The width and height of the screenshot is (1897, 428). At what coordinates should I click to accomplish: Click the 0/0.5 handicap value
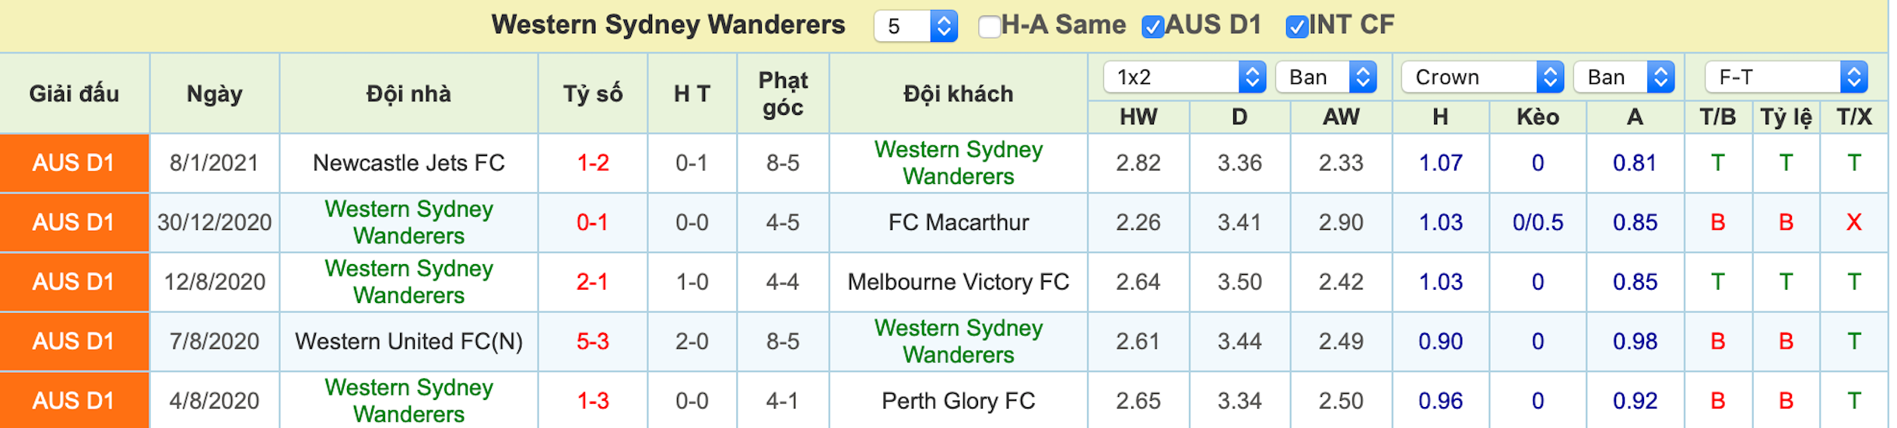(x=1538, y=222)
